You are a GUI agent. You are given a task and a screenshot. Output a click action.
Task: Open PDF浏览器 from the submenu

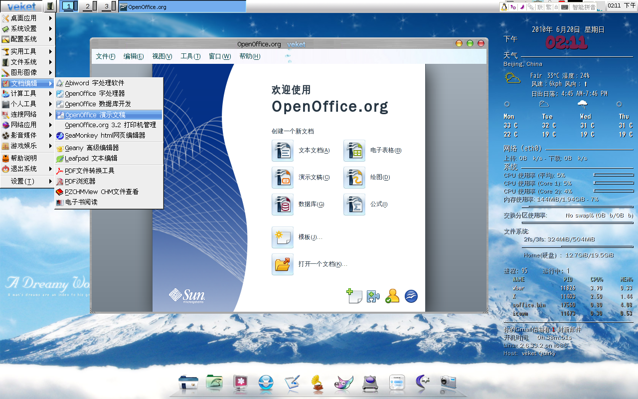click(x=109, y=181)
